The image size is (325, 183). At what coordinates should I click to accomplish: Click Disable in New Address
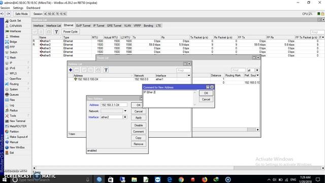139,126
